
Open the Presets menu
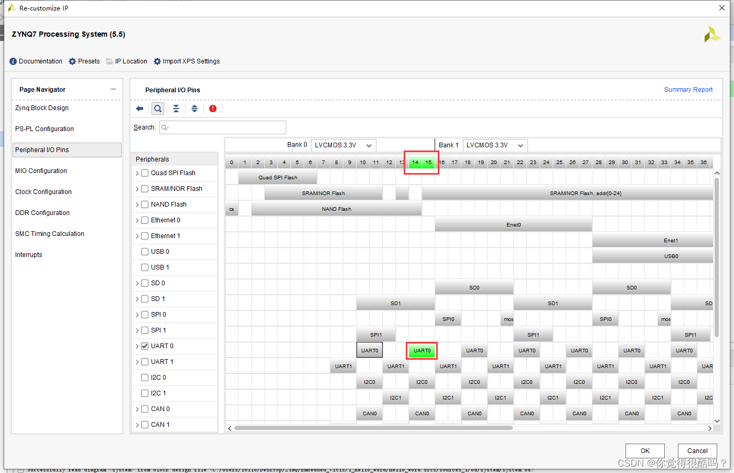point(84,61)
